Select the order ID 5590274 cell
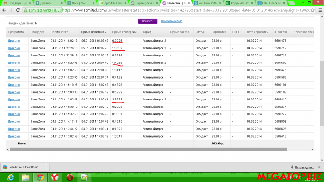This screenshot has width=324, height=182. coord(280,107)
